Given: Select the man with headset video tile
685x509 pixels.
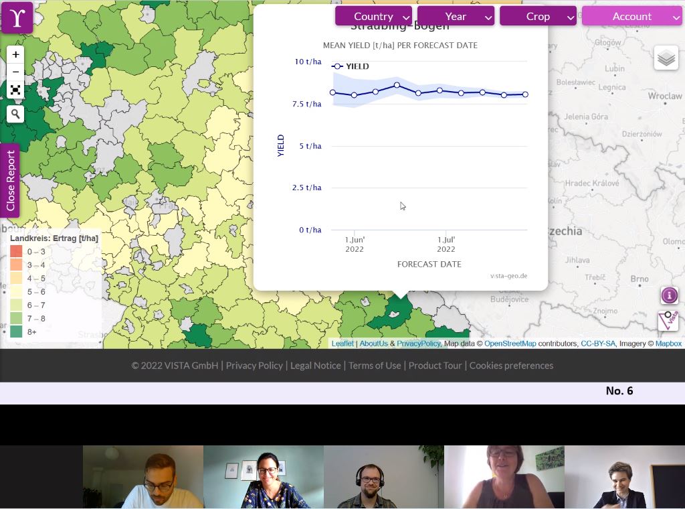Looking at the screenshot, I should (x=384, y=477).
